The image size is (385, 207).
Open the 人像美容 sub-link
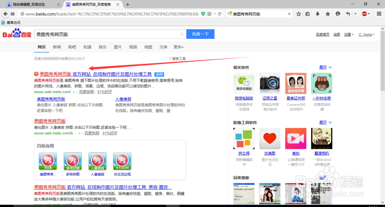point(123,99)
